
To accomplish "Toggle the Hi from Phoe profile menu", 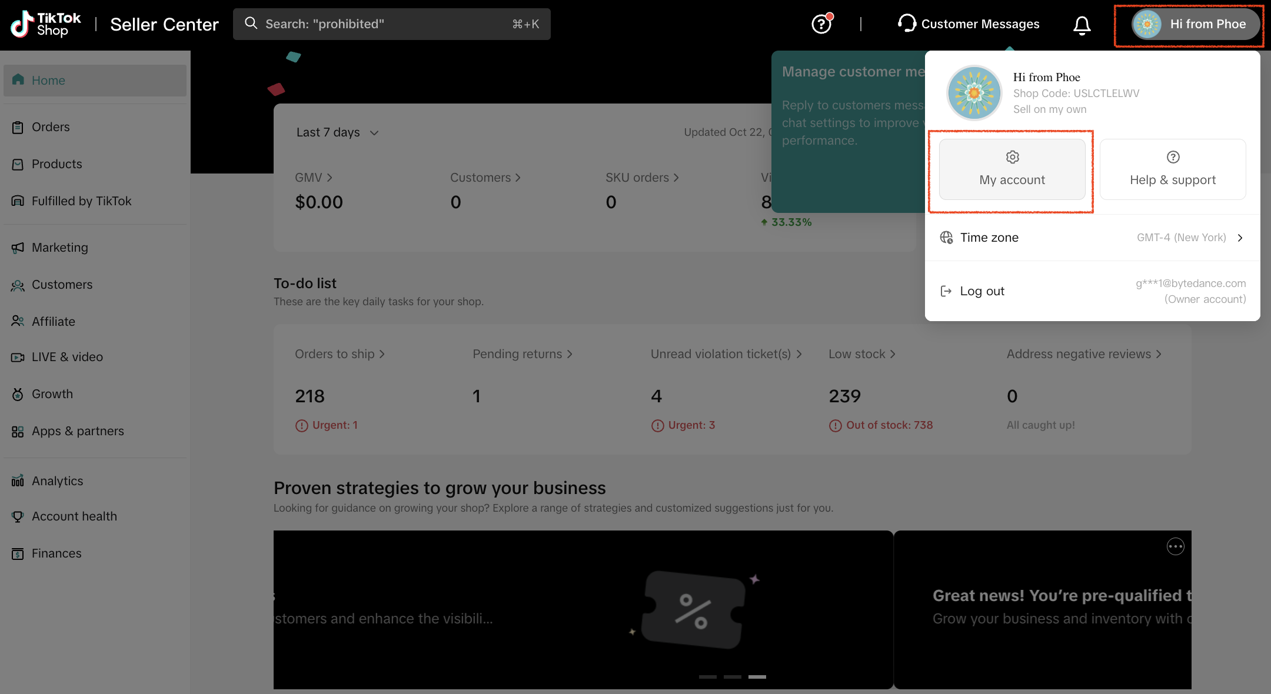I will [x=1190, y=24].
